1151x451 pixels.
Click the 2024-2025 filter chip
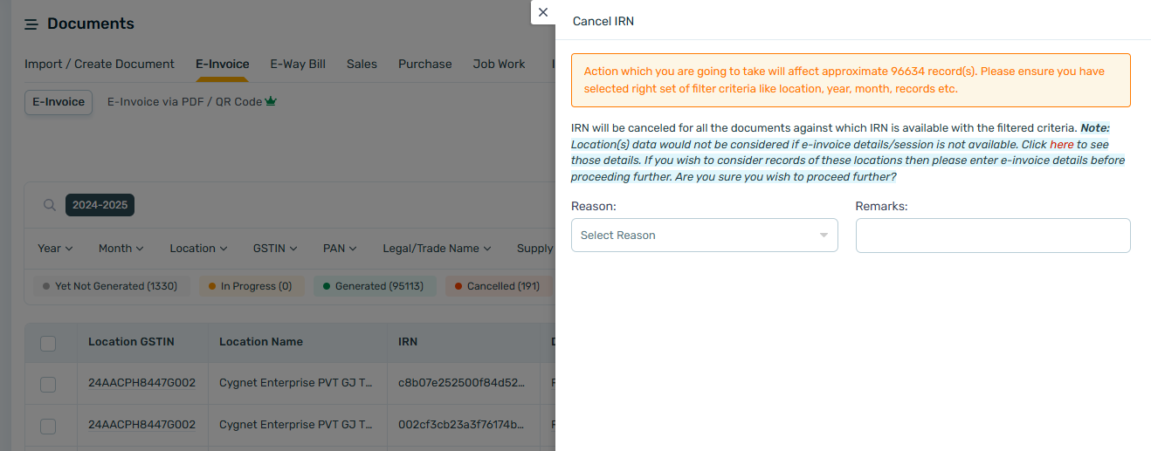100,205
